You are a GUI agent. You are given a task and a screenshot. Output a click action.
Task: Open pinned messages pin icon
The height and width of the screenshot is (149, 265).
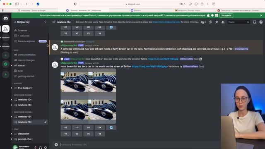(x=217, y=22)
